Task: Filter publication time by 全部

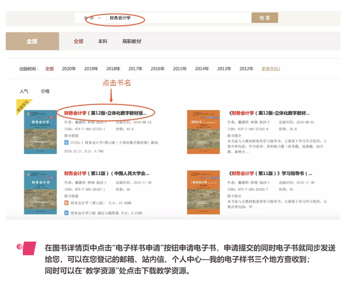Action: point(50,69)
